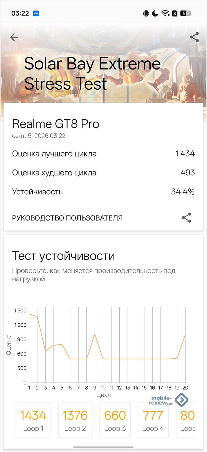Tap the share icon in header
The width and height of the screenshot is (207, 452).
(194, 37)
